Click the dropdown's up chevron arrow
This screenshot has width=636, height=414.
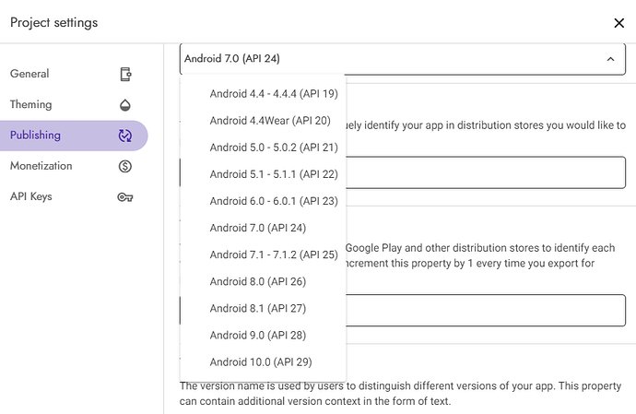coord(610,59)
